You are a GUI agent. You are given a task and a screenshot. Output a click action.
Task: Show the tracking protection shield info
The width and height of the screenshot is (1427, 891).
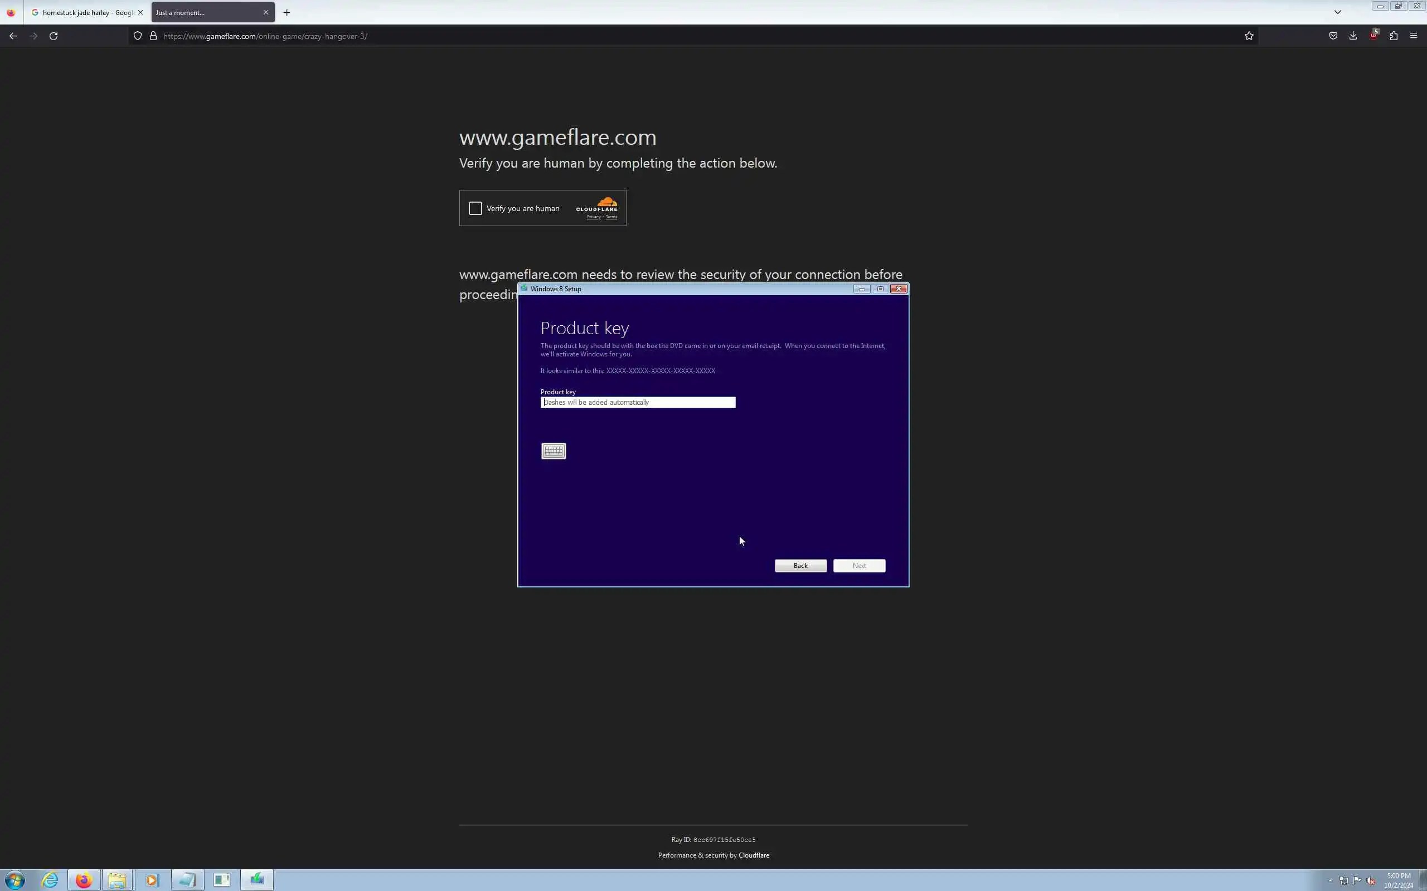click(x=137, y=36)
